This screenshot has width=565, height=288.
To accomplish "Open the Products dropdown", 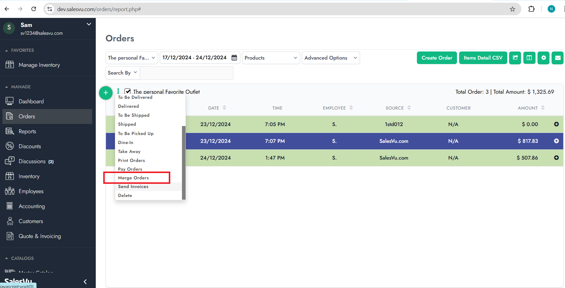I will (271, 58).
